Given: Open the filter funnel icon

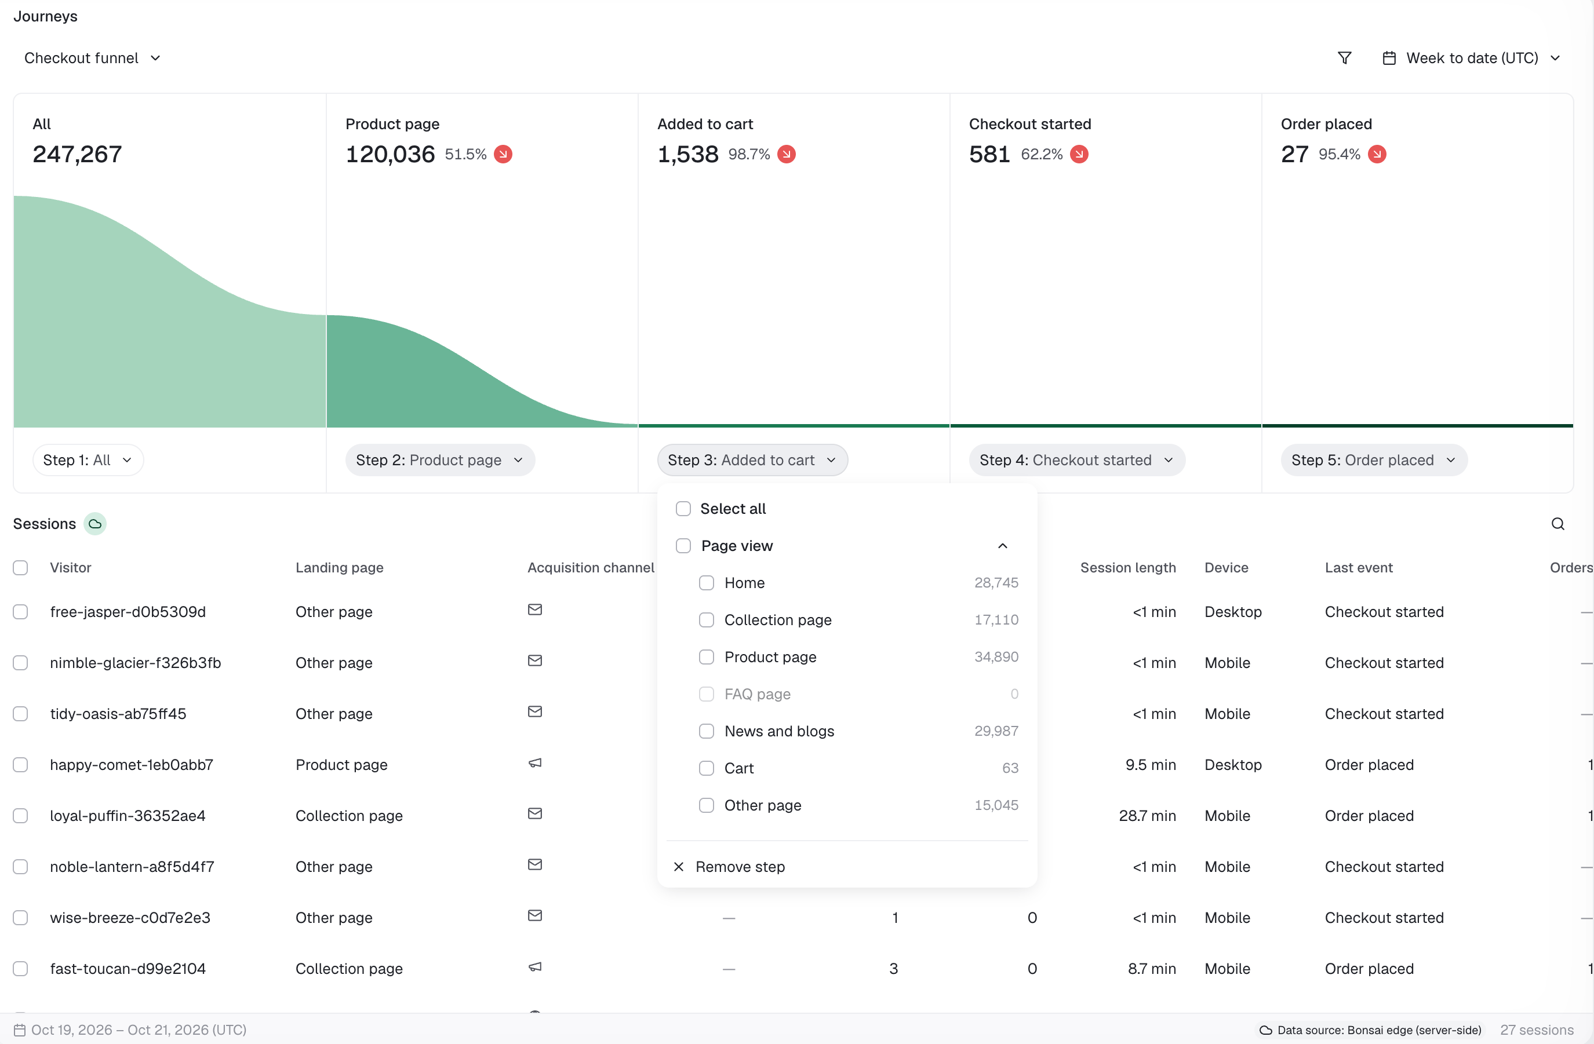Looking at the screenshot, I should [1344, 58].
